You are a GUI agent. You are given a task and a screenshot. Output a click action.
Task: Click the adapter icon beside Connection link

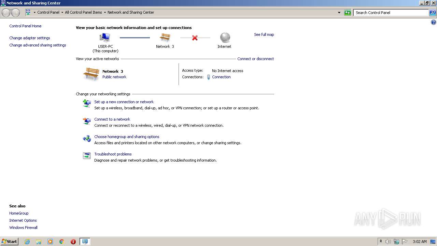[209, 77]
